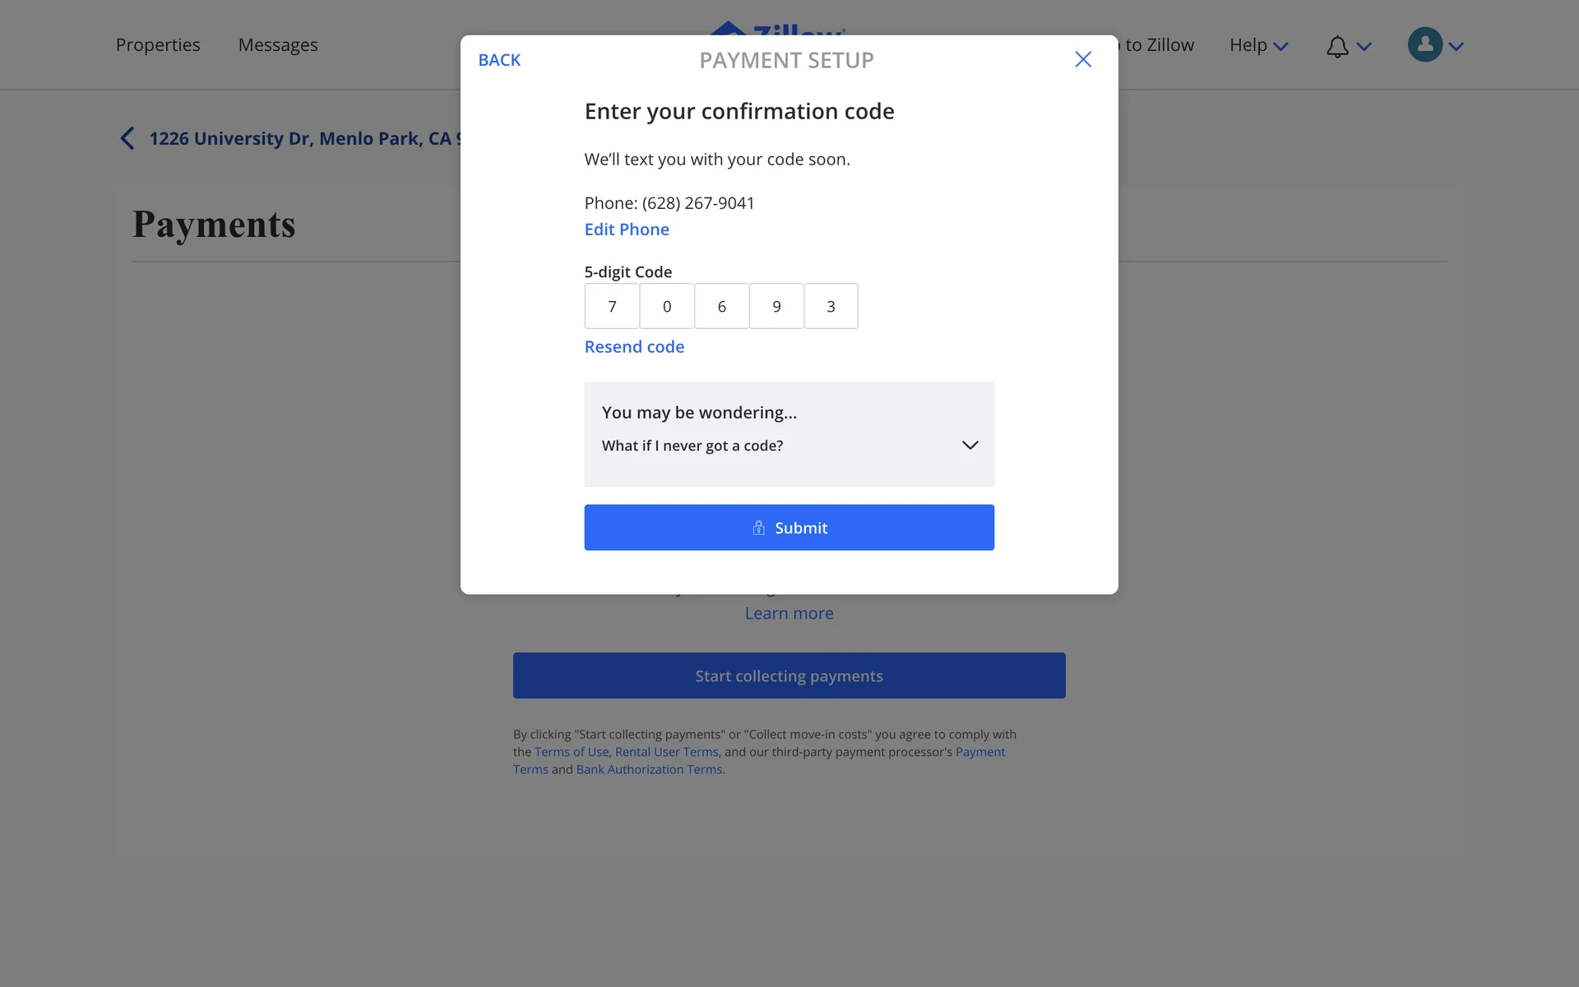
Task: Click the Zillow logo in header
Action: 776,28
